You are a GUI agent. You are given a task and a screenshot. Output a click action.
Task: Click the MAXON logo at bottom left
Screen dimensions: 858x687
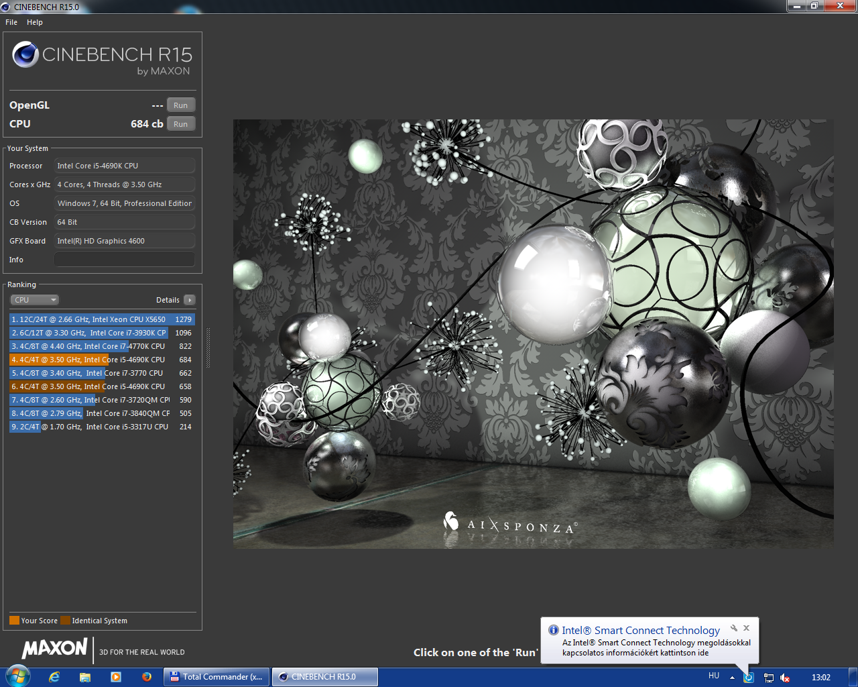[54, 648]
